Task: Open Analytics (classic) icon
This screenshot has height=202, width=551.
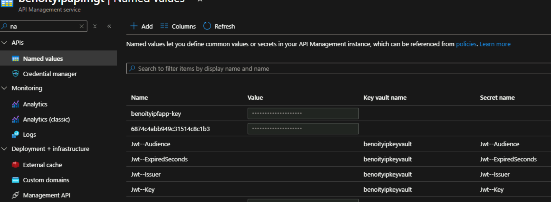Action: [15, 119]
